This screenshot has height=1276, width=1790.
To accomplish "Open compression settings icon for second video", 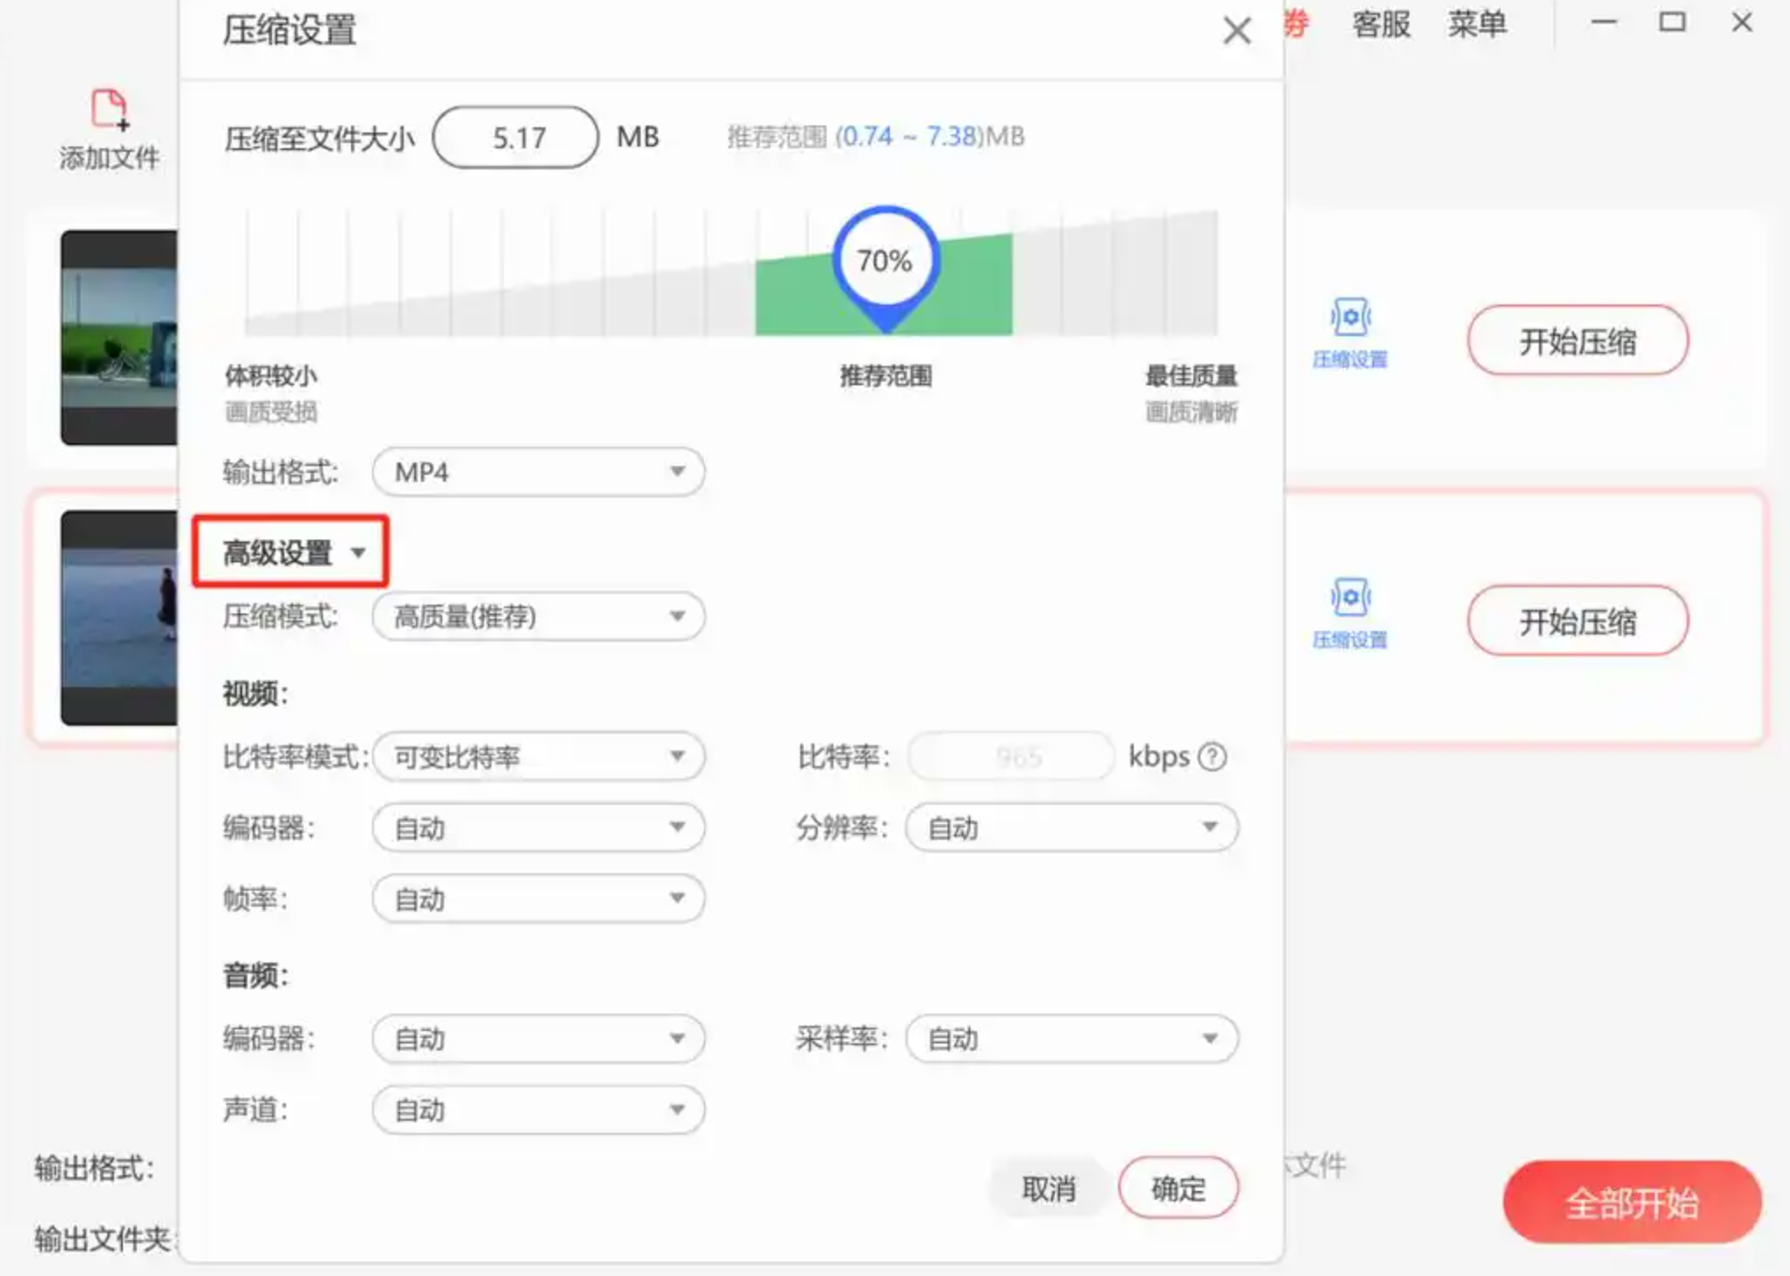I will [1350, 599].
